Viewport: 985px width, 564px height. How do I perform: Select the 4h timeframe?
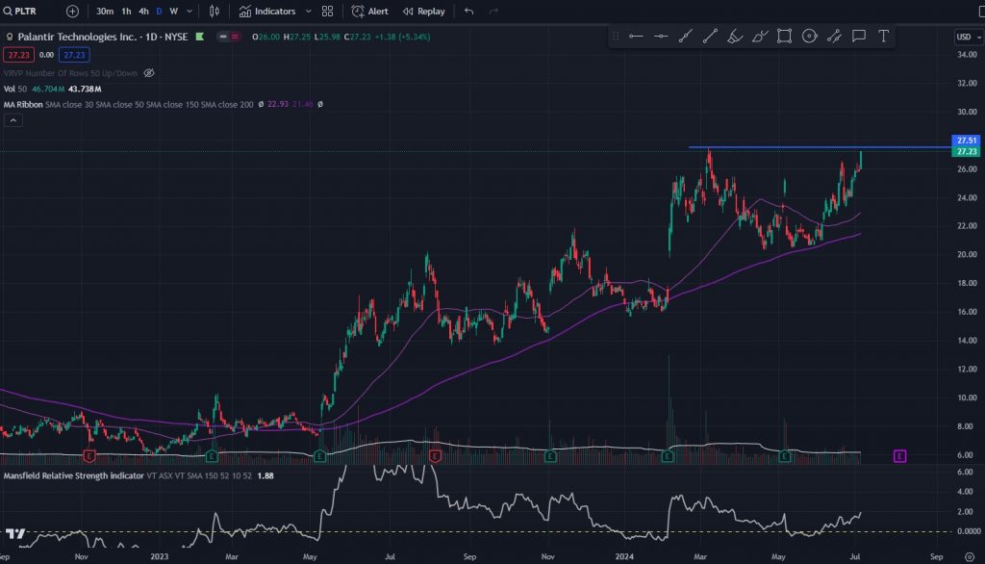point(143,12)
